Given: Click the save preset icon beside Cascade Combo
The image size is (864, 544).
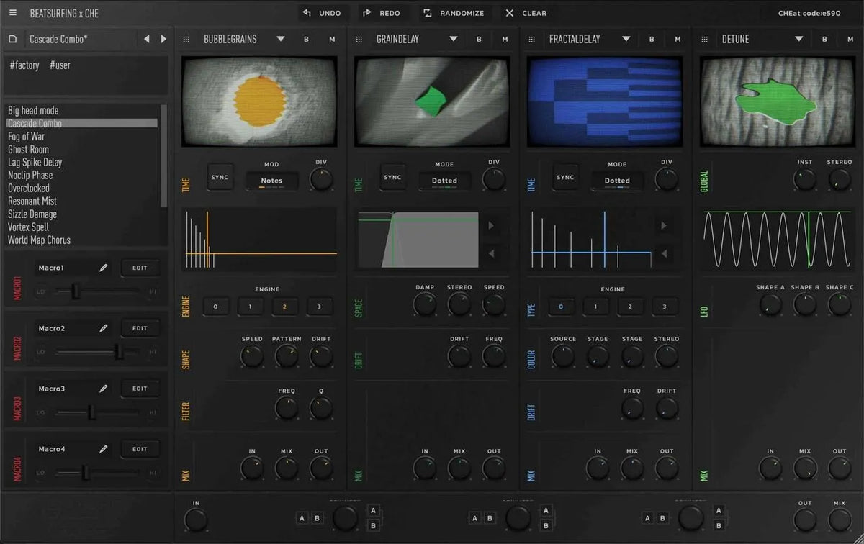Looking at the screenshot, I should click(12, 38).
